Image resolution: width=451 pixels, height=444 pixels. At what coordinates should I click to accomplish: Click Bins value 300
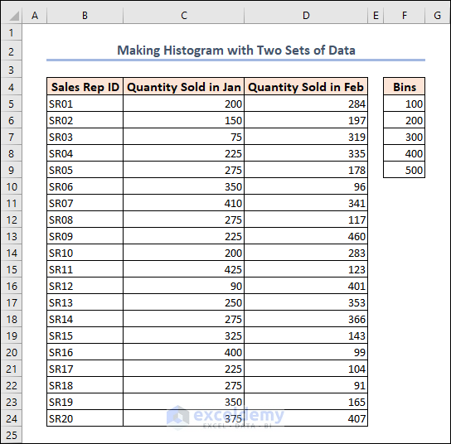pos(404,137)
